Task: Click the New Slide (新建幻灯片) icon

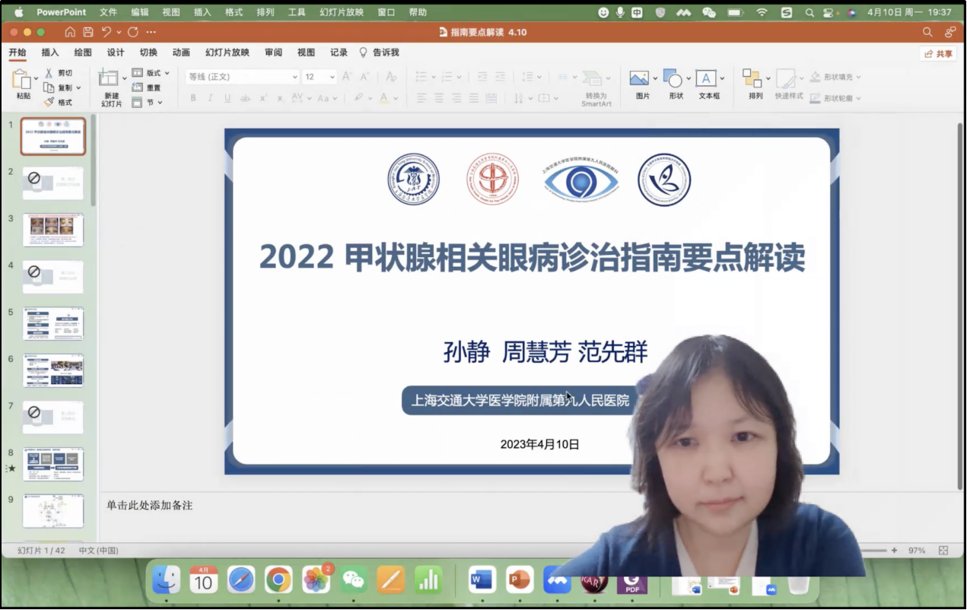Action: coord(109,78)
